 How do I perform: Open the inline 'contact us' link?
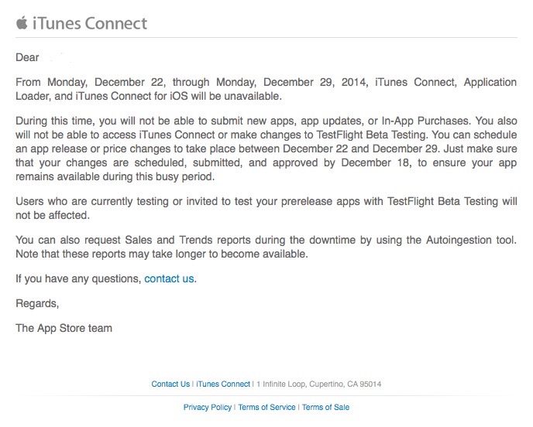169,278
